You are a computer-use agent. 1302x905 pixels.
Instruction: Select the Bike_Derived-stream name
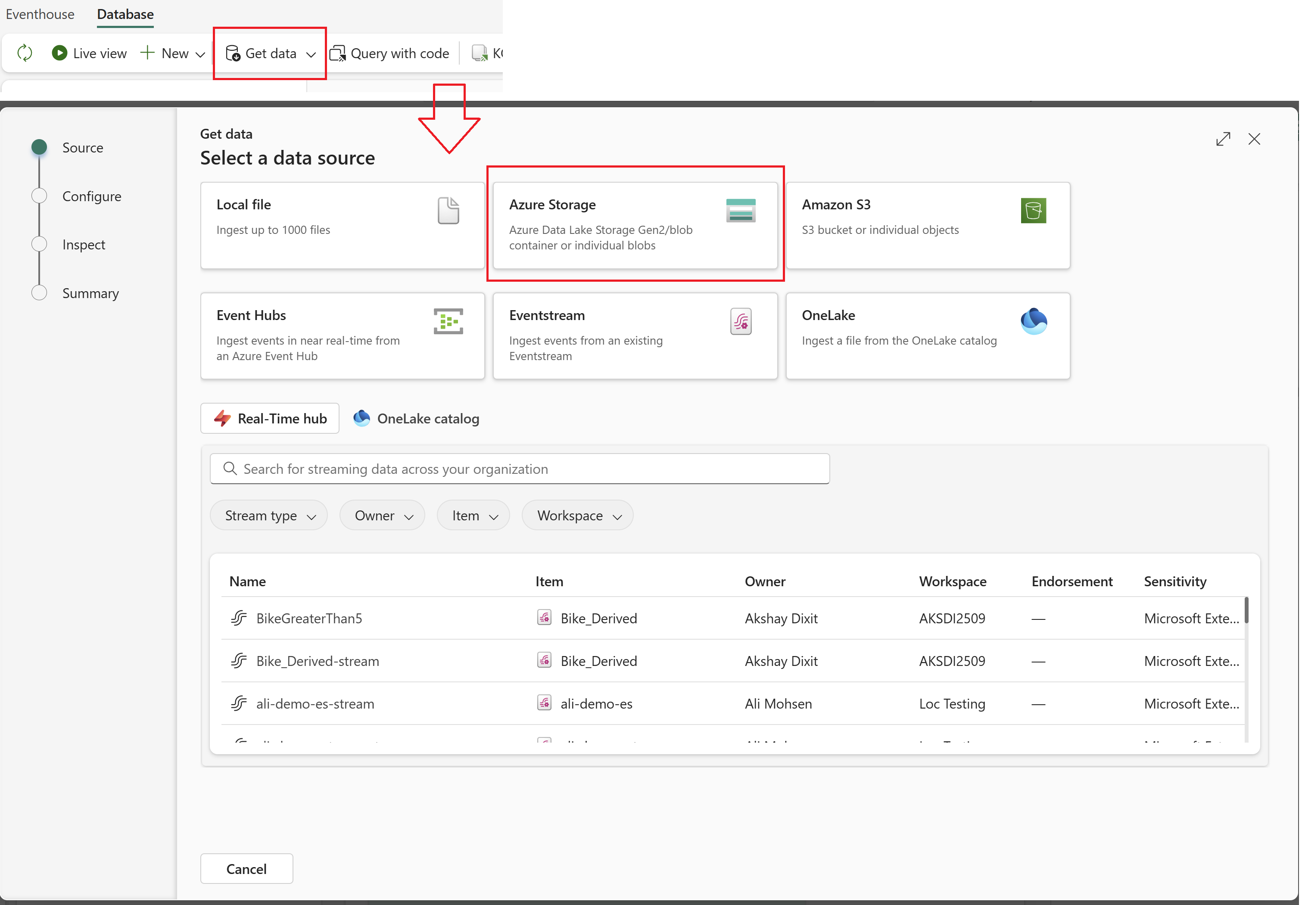pos(318,661)
